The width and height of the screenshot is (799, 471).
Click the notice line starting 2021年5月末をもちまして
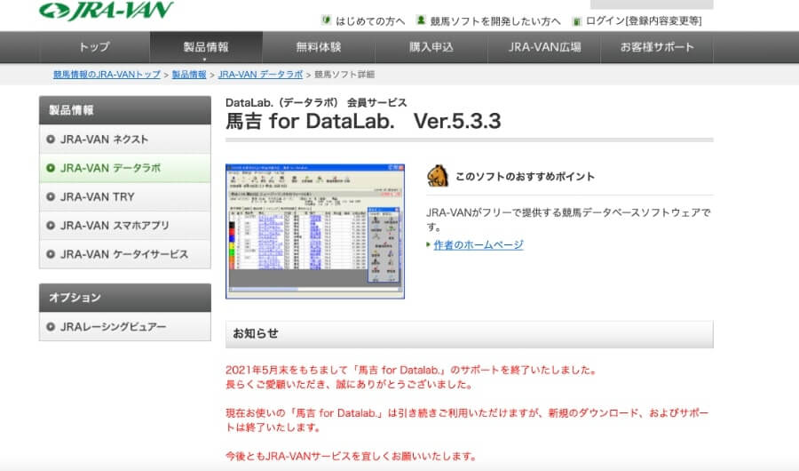click(412, 370)
